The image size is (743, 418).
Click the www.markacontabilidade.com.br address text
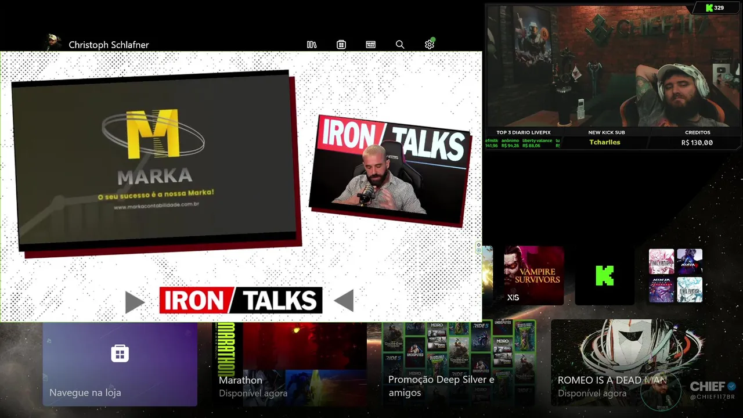pyautogui.click(x=157, y=206)
